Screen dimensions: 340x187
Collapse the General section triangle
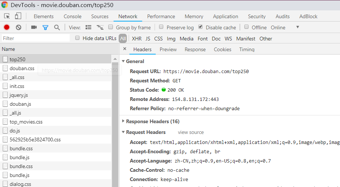(123, 61)
